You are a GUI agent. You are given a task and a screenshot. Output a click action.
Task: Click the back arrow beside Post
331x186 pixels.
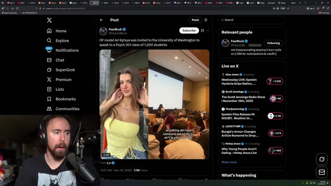[101, 20]
